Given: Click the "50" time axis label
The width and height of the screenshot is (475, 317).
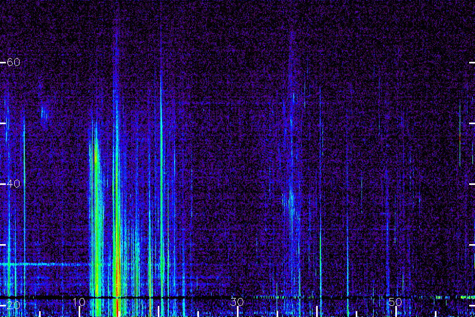Looking at the screenshot, I should point(395,302).
